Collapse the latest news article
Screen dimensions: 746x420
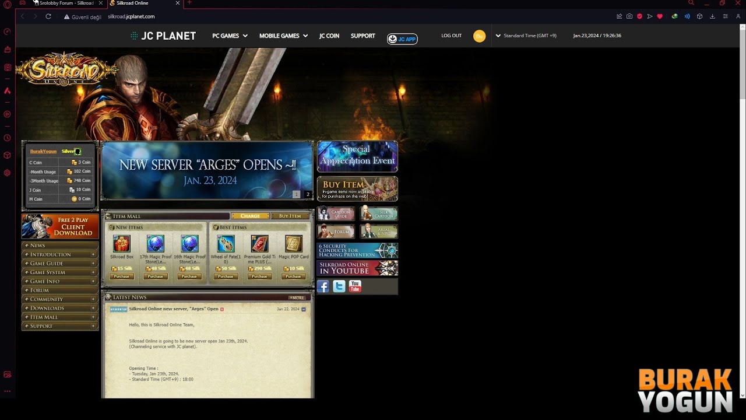(x=304, y=309)
